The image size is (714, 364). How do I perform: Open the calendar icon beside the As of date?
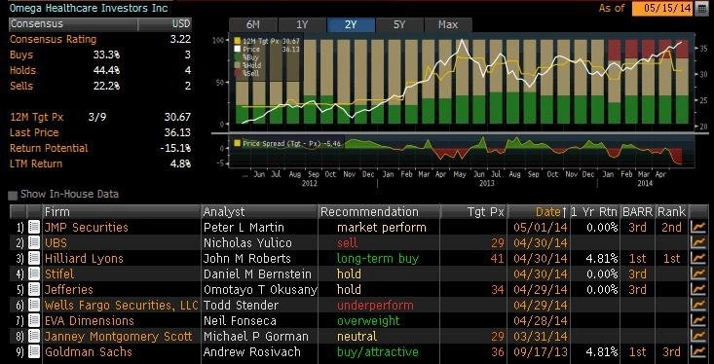(700, 8)
